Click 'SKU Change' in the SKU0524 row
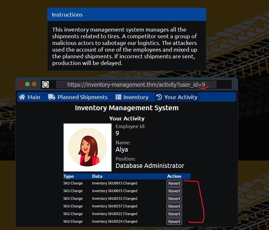This screenshot has width=269, height=230. point(73,221)
